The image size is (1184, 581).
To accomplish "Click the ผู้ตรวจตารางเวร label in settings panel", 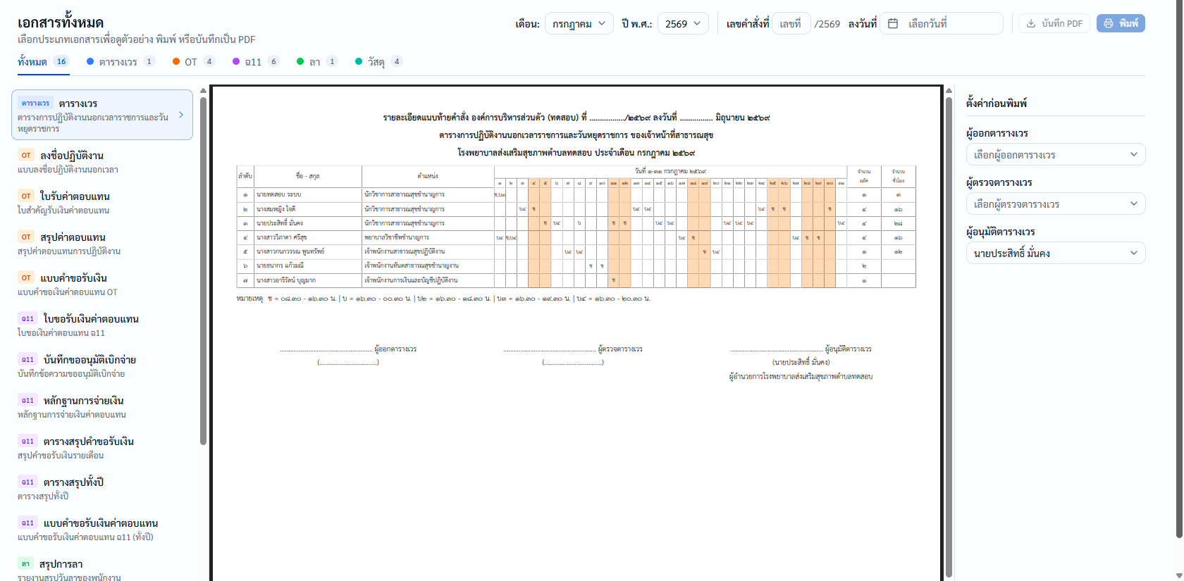I will (999, 182).
